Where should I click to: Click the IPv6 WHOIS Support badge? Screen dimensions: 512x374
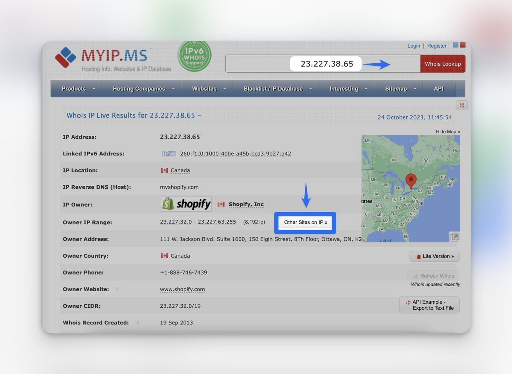click(x=194, y=56)
